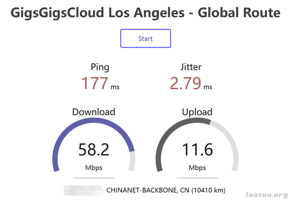Click the Mbps unit under download speed
This screenshot has width=297, height=203.
pyautogui.click(x=94, y=167)
